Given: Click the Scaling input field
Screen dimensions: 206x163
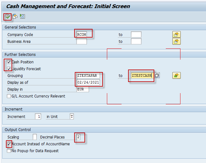Looking at the screenshot, I should [x=35, y=137].
